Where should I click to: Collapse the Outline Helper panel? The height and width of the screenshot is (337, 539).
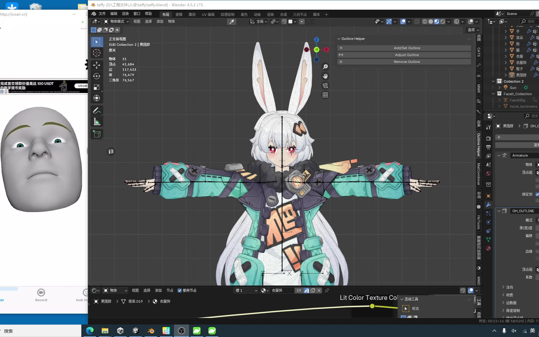339,39
